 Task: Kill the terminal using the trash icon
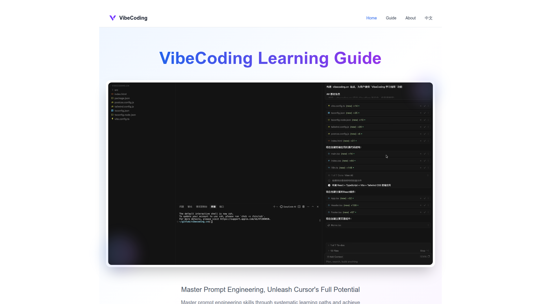tap(303, 207)
